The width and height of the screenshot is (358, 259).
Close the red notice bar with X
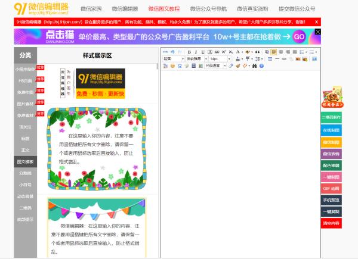[x=316, y=22]
